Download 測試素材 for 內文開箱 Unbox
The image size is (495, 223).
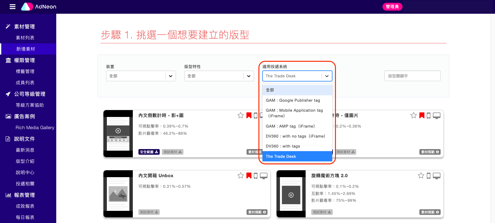149,212
